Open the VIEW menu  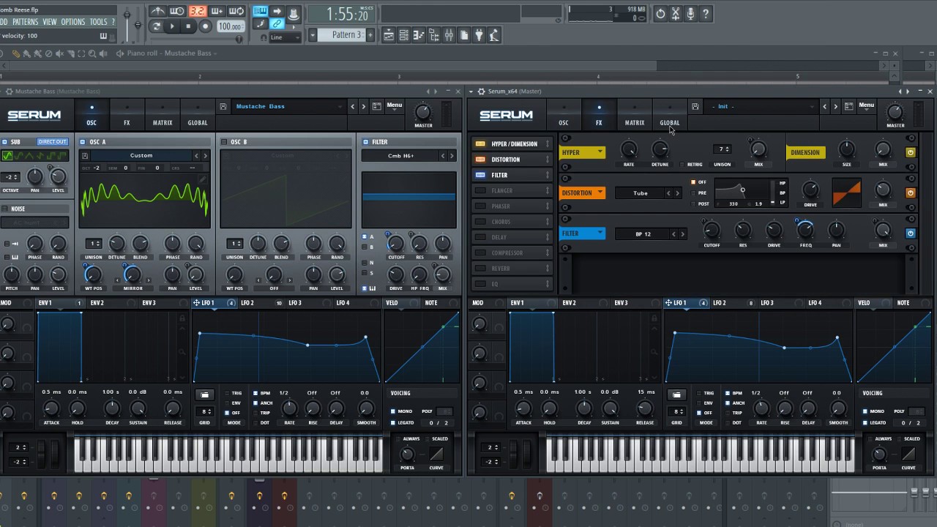click(49, 22)
